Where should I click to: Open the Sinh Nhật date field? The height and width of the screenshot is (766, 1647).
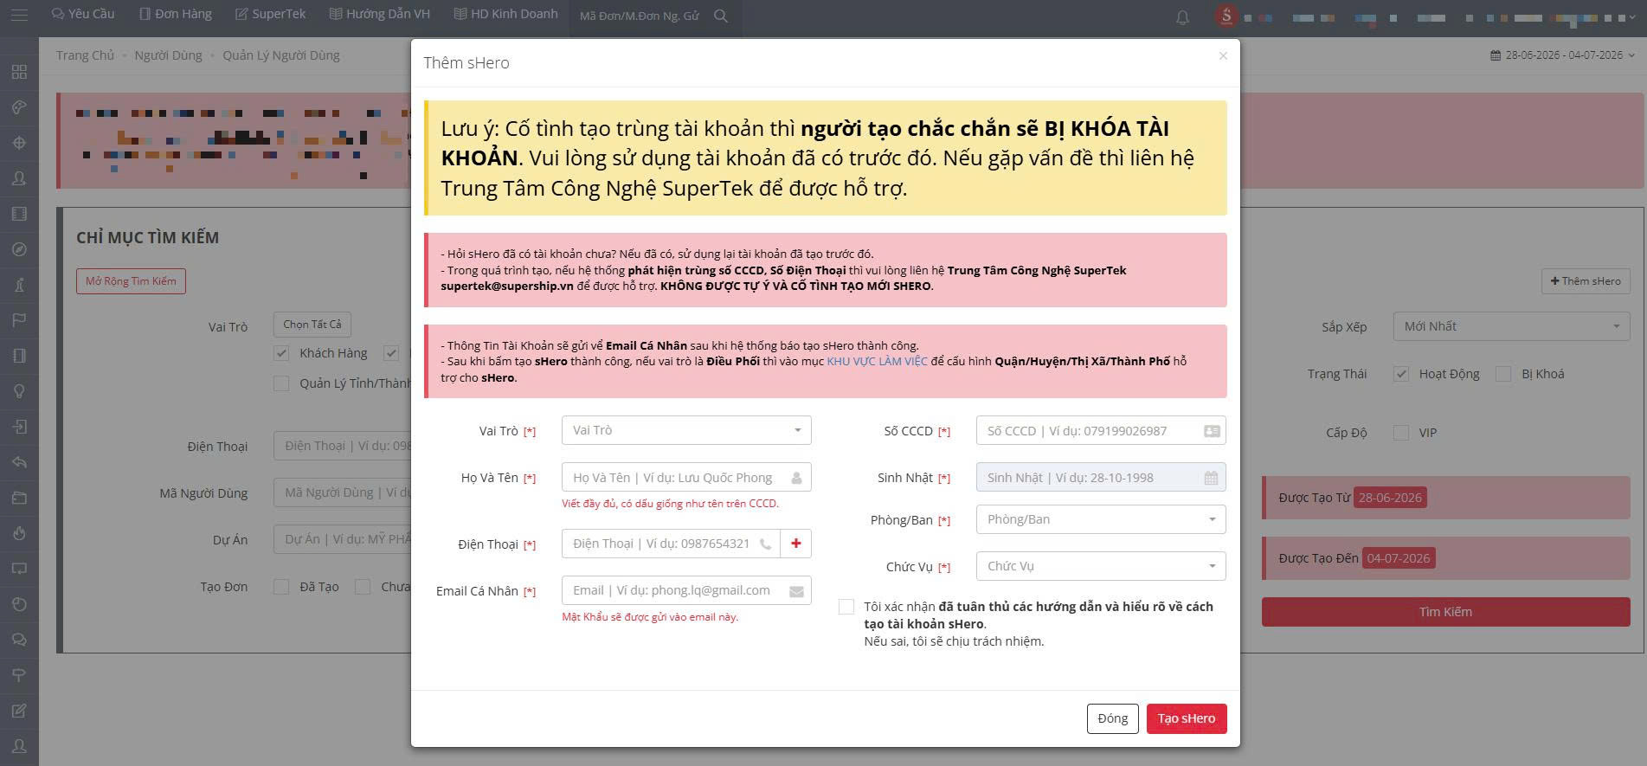[x=1101, y=478]
